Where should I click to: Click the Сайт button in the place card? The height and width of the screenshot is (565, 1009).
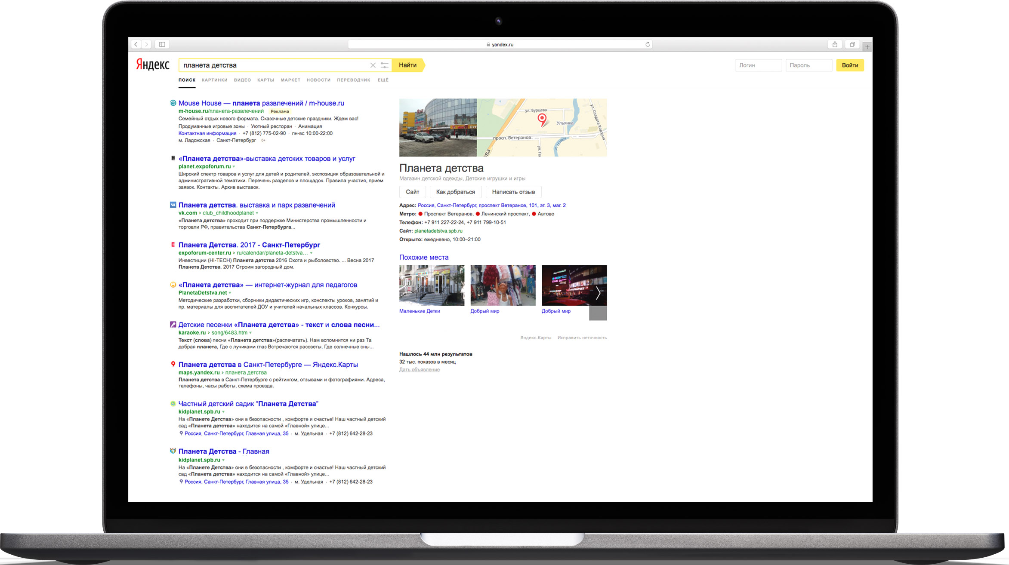pos(413,192)
